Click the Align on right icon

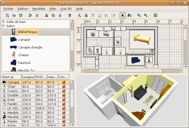coord(113,15)
